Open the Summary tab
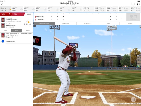141x106 pixels. coord(87,24)
